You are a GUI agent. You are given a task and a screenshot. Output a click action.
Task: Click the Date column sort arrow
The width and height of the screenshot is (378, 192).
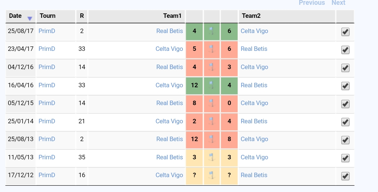(30, 19)
